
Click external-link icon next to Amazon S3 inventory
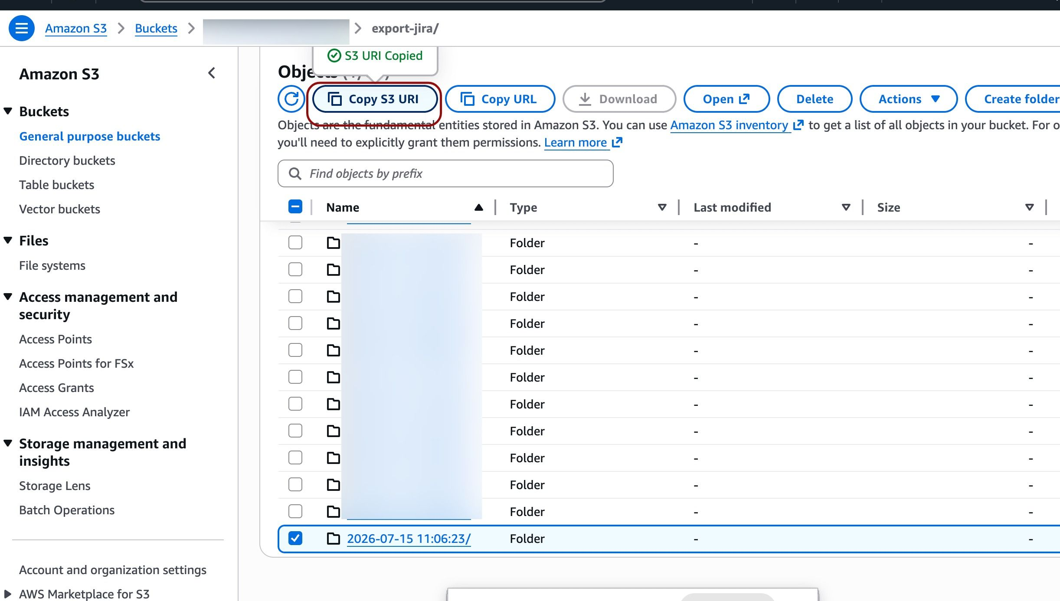click(x=798, y=125)
